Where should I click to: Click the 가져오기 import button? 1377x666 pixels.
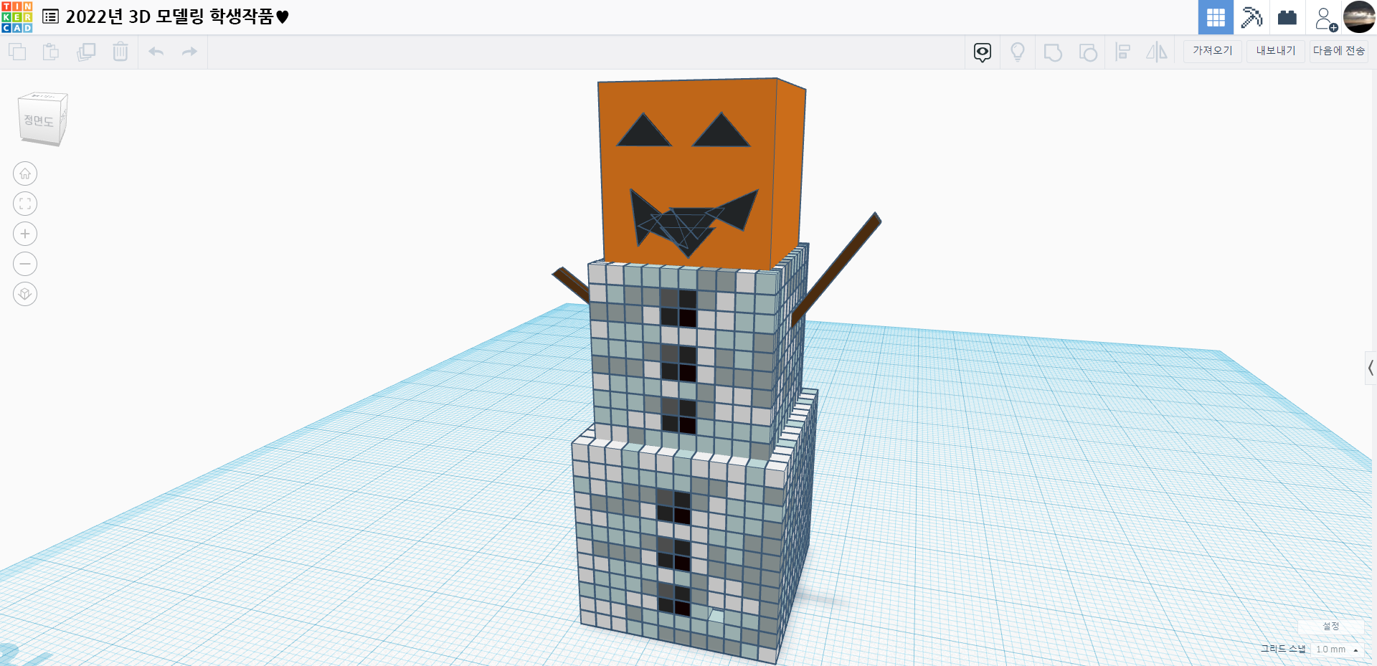click(x=1213, y=51)
